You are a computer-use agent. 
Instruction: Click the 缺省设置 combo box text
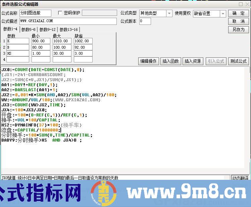coord(202,14)
